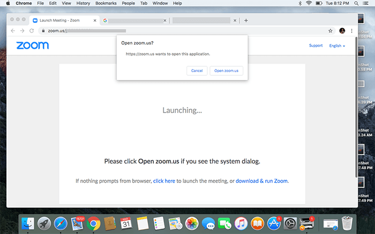375x234 pixels.
Task: Open the People menu
Action: tap(129, 3)
